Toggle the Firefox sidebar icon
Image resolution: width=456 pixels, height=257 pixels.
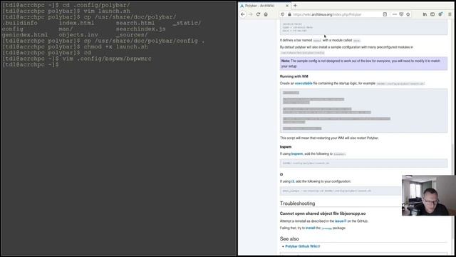coord(432,14)
